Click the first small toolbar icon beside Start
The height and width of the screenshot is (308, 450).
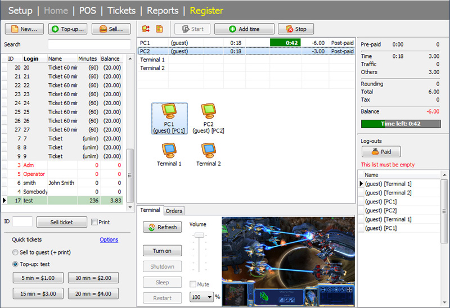pos(146,29)
